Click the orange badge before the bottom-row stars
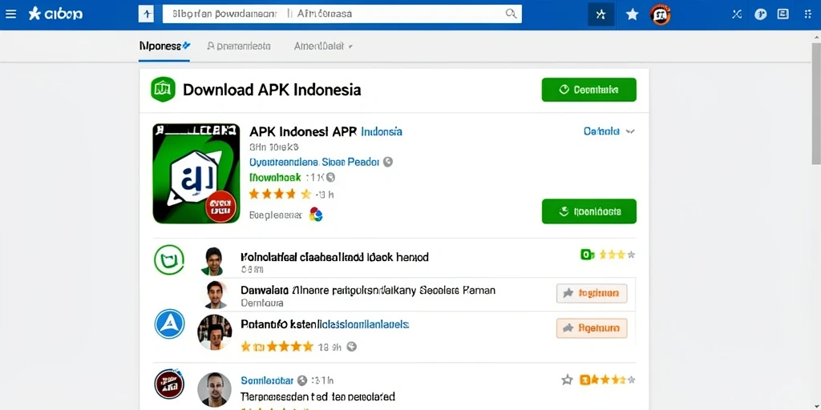The image size is (821, 410). 584,380
